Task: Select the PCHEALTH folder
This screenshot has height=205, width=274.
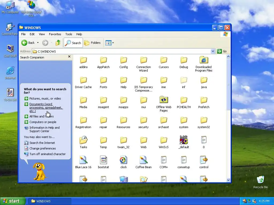Action: pyautogui.click(x=184, y=102)
